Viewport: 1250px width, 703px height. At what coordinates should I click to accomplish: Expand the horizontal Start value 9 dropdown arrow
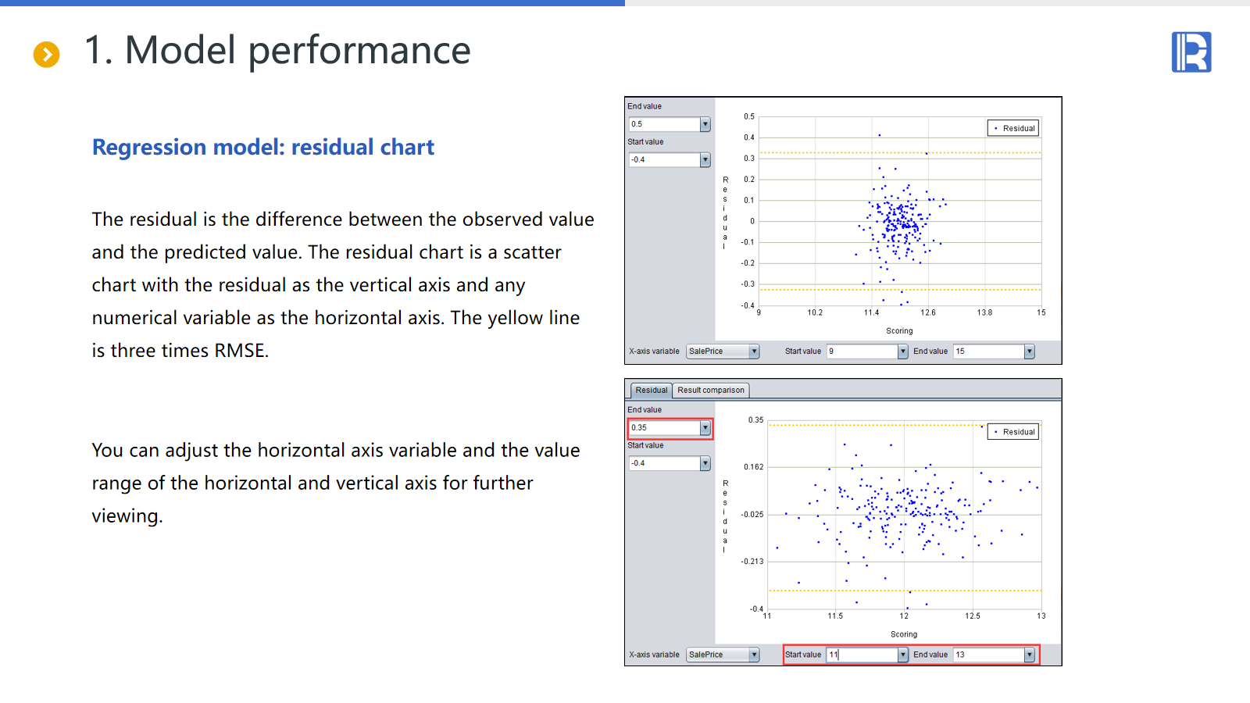pyautogui.click(x=902, y=351)
